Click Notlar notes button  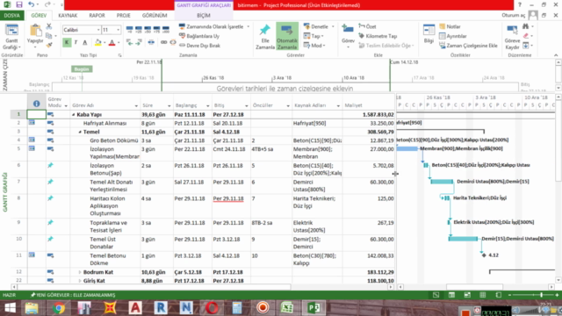pyautogui.click(x=450, y=26)
